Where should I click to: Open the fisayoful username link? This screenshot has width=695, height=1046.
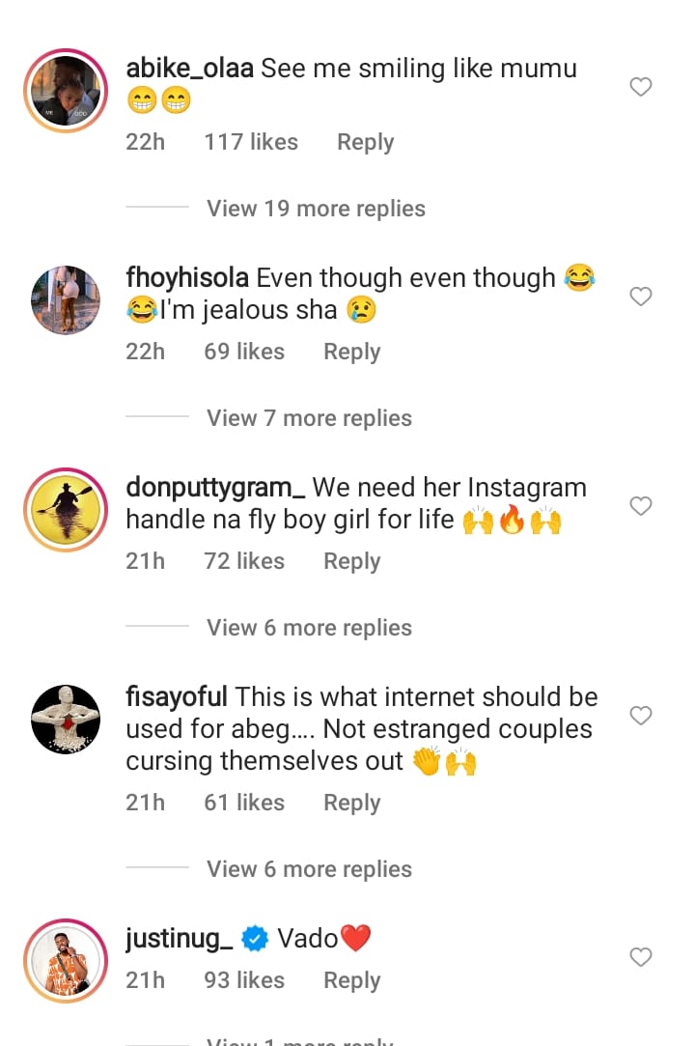pos(177,697)
